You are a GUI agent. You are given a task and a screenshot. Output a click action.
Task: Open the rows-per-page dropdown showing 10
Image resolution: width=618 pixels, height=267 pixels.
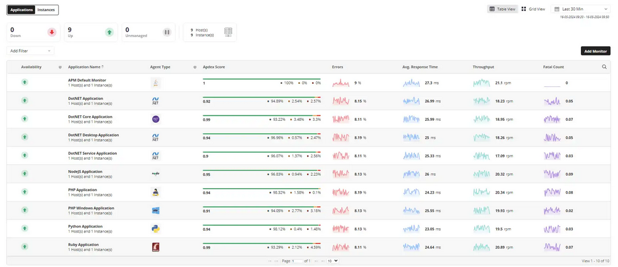332,261
